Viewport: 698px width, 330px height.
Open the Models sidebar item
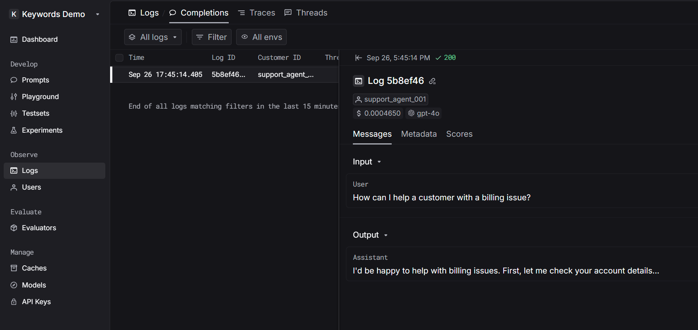[34, 285]
